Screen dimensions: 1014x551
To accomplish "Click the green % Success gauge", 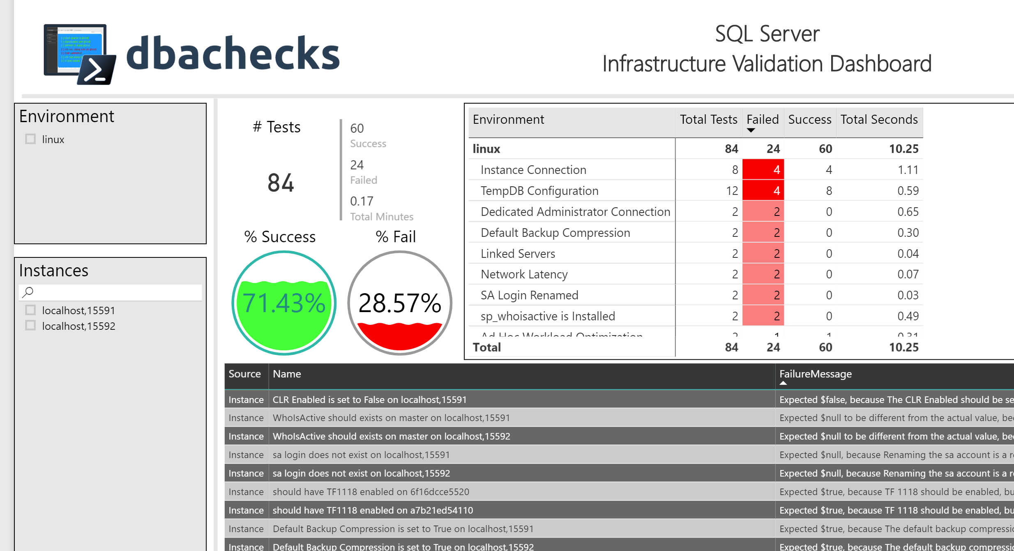I will (284, 303).
